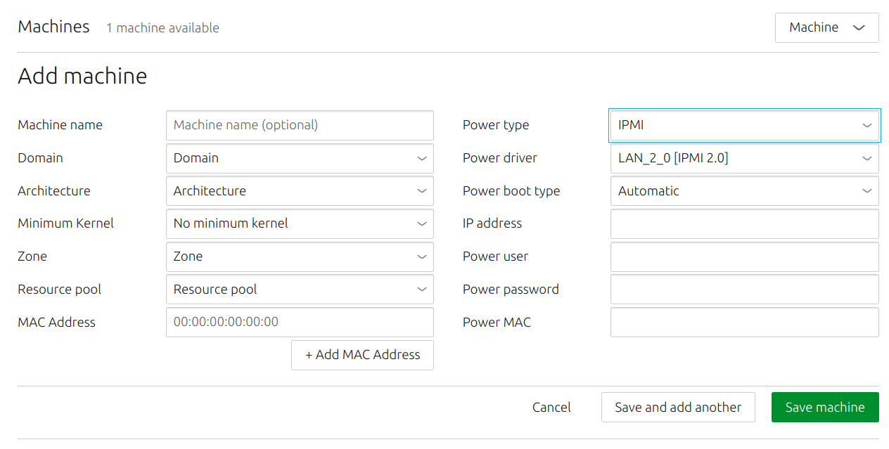Expand the Power driver LAN_2_0 dropdown
Image resolution: width=889 pixels, height=449 pixels.
point(745,158)
